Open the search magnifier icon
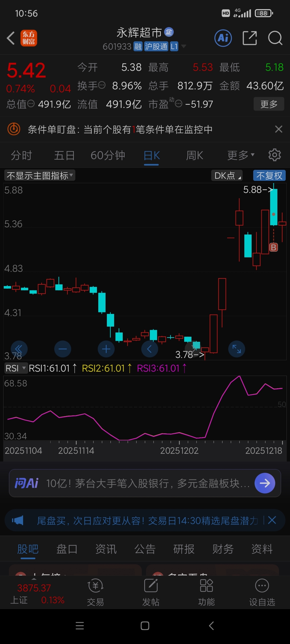 click(275, 38)
